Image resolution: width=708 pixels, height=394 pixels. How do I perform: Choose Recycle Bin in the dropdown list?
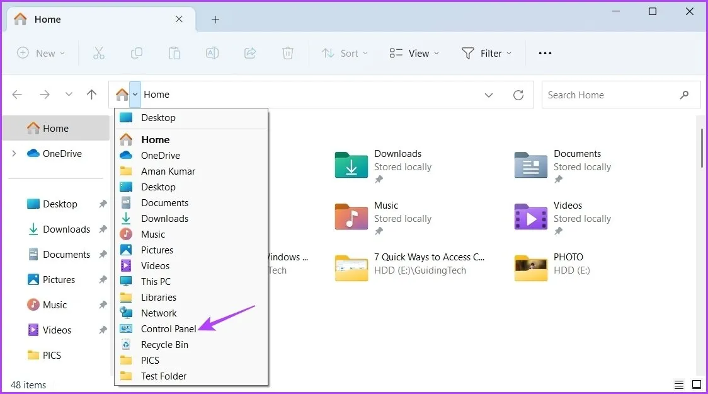(x=164, y=345)
